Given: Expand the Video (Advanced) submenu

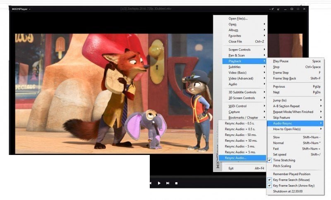Looking at the screenshot, I should click(x=245, y=79).
